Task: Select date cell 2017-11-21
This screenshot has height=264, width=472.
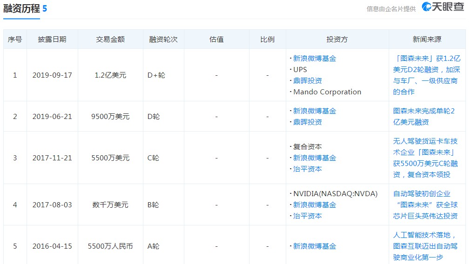Action: [52, 158]
